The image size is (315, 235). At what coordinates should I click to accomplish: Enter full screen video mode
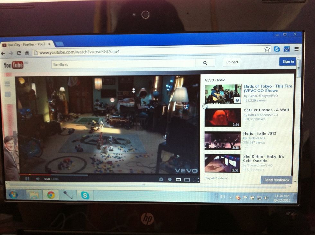click(x=196, y=180)
